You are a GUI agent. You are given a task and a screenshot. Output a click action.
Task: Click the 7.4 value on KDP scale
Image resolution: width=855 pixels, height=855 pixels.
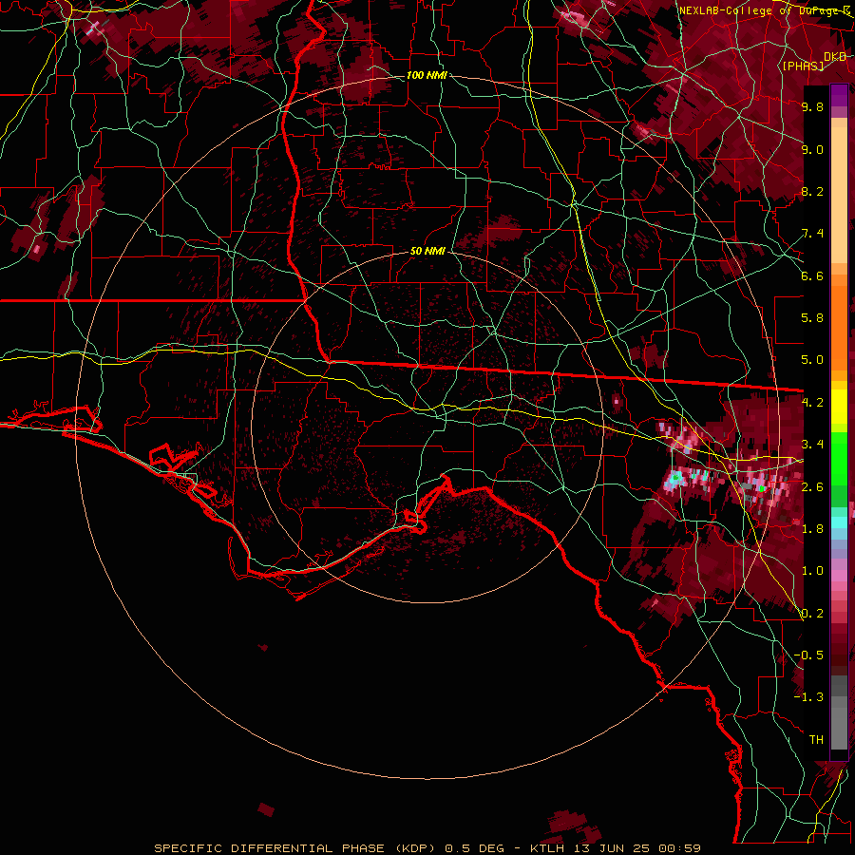[x=812, y=234]
